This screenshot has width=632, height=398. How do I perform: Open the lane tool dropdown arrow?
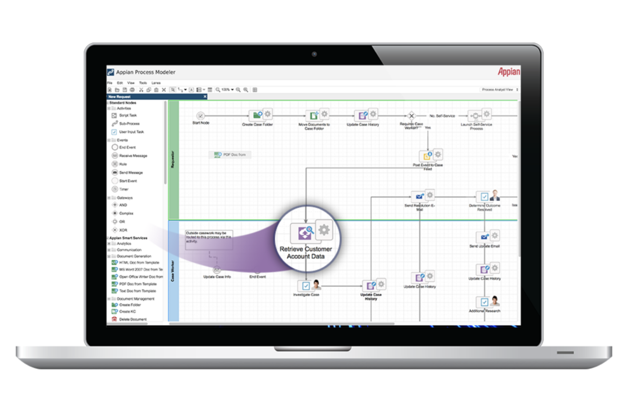click(203, 90)
